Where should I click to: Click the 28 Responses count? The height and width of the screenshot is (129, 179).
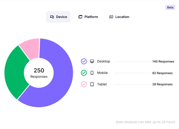(x=162, y=84)
